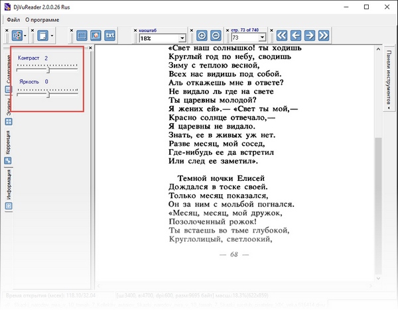The image size is (398, 310).
Task: Click the масштаб label
Action: coord(148,30)
